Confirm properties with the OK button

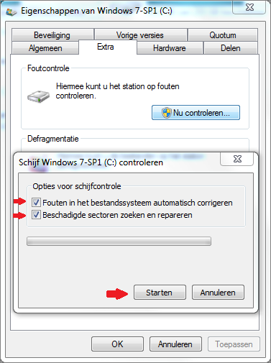click(x=117, y=344)
